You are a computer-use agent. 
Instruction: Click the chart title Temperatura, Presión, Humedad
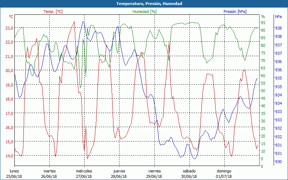(x=149, y=4)
